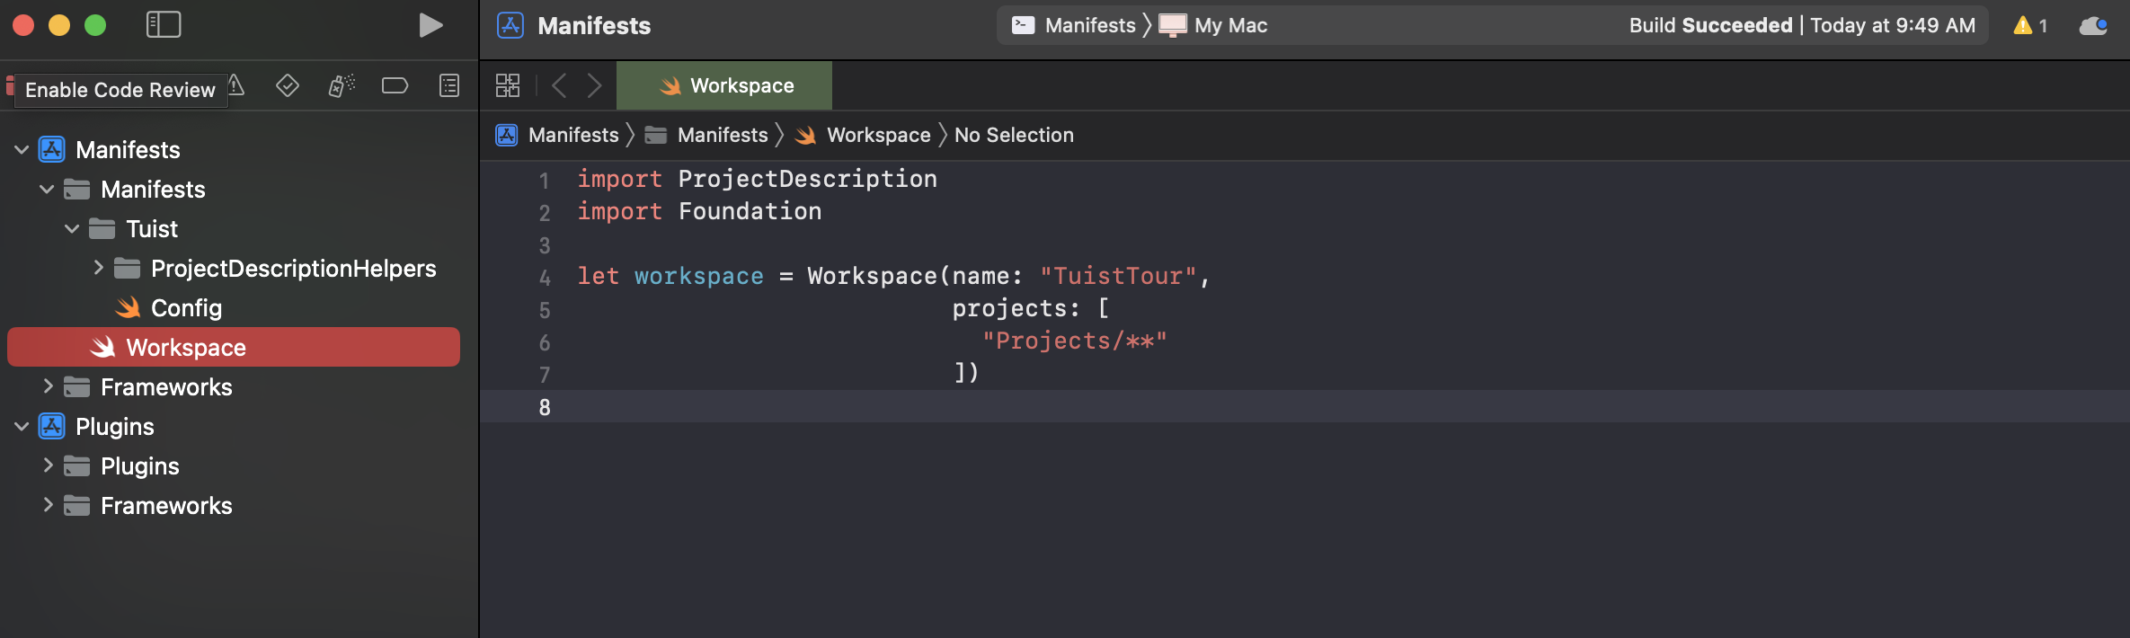Go back with the left arrow

559,85
